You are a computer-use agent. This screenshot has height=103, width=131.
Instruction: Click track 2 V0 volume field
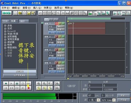click(x=52, y=40)
